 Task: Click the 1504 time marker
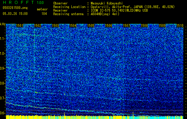tap(73, 26)
